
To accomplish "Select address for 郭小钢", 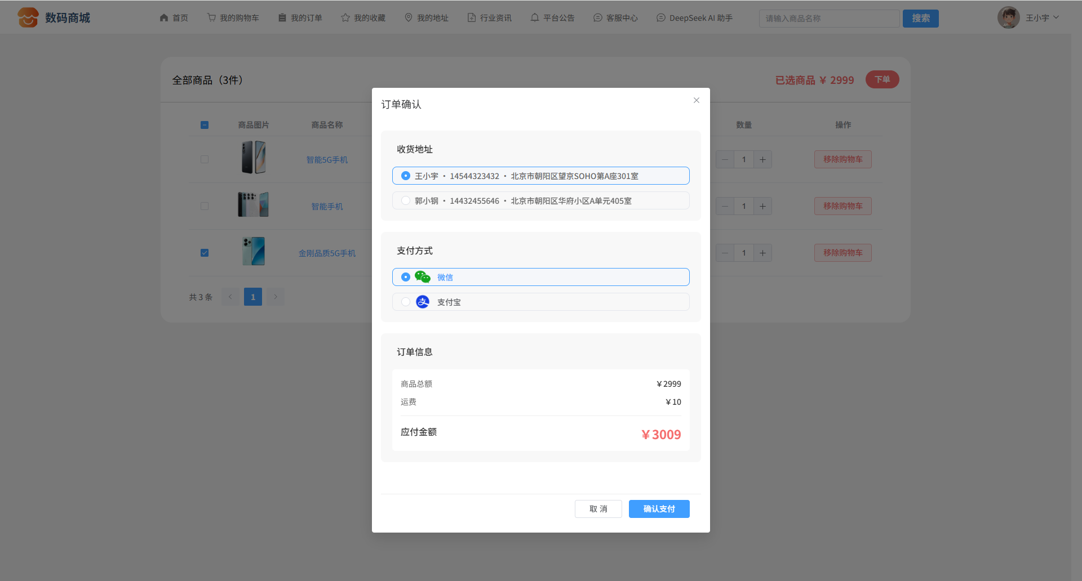I will pos(406,200).
